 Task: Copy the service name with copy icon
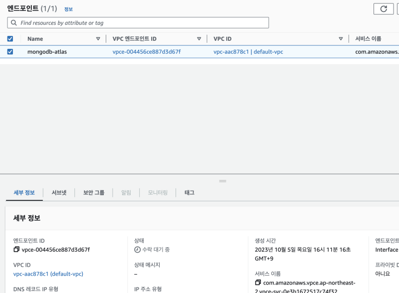tap(258, 283)
